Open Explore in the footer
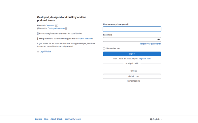 pos(39,119)
